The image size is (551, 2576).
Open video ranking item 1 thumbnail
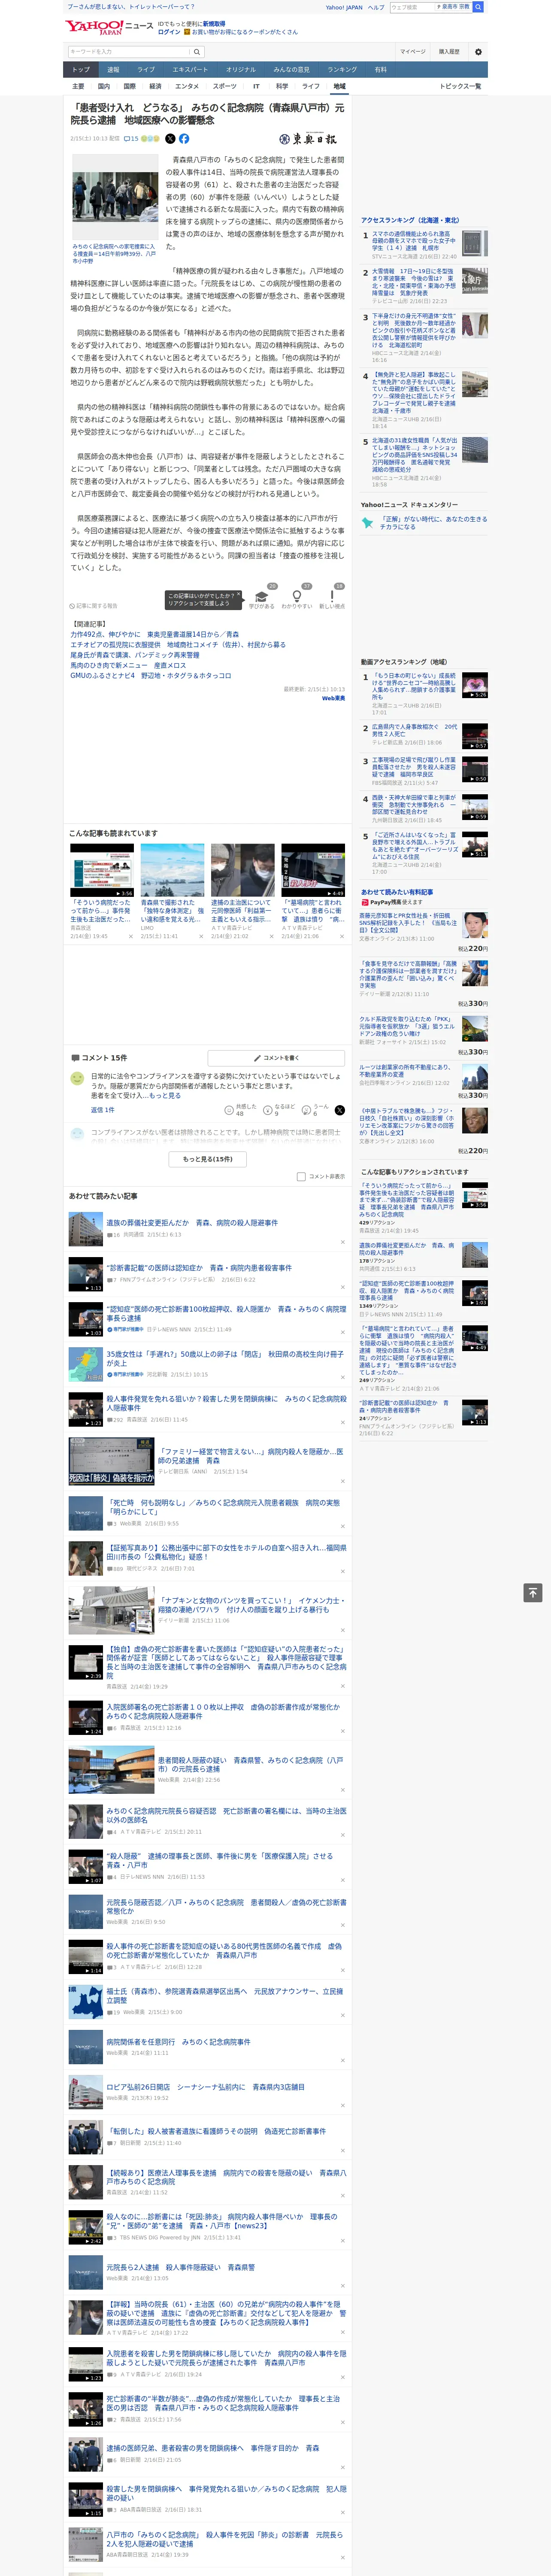[x=475, y=685]
